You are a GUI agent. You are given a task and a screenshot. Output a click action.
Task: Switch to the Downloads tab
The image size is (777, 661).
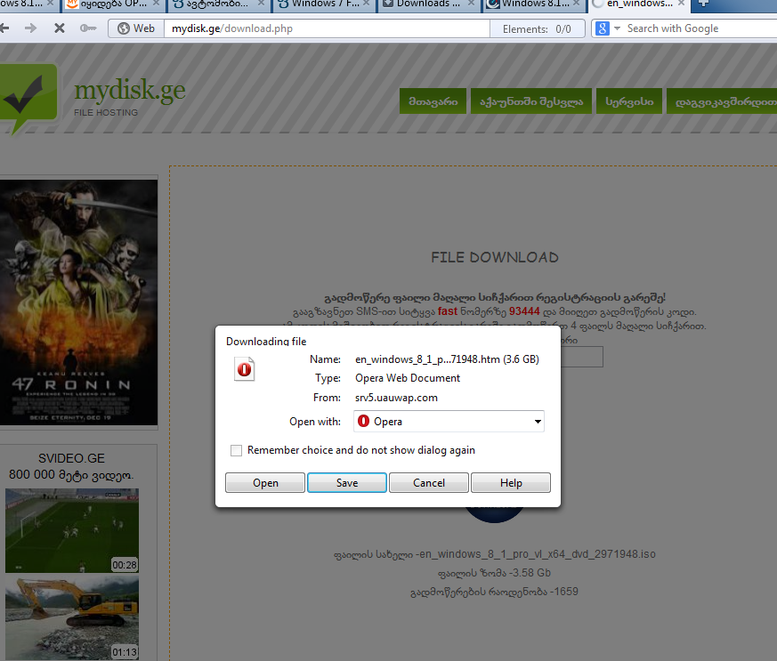pos(429,4)
